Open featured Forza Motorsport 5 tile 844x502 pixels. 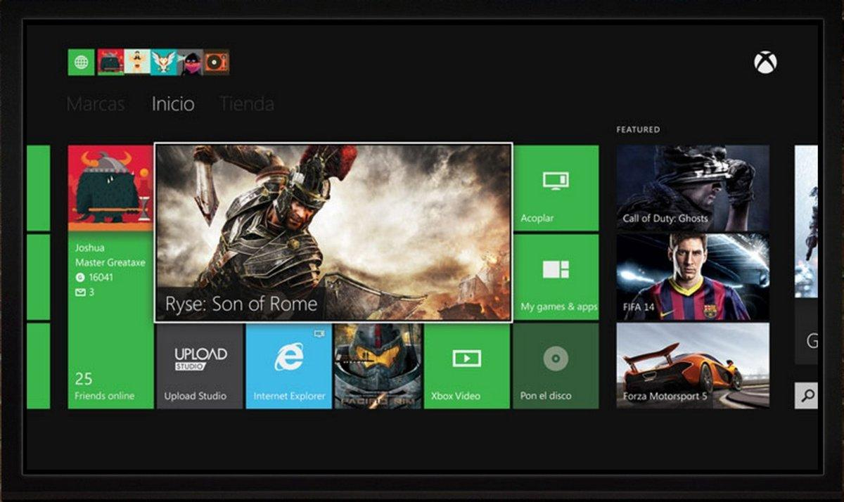tap(693, 366)
